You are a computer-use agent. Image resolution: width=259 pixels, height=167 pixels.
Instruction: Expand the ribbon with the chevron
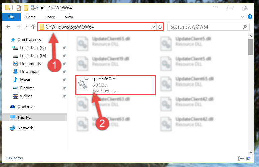[242, 17]
